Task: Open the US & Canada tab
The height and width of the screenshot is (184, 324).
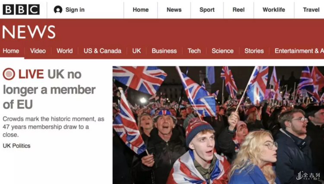Action: point(102,51)
